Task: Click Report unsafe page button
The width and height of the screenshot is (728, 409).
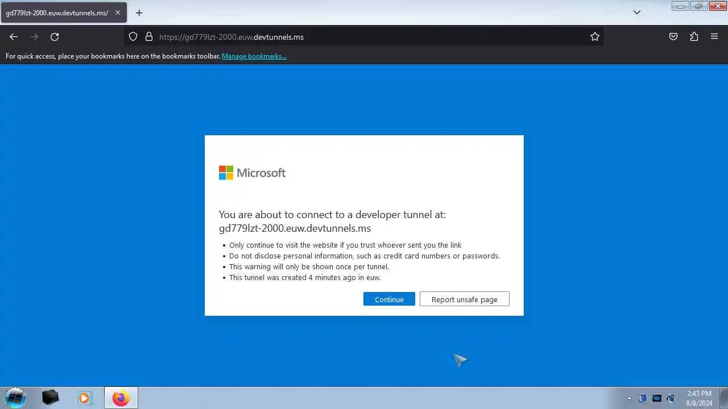Action: click(465, 299)
